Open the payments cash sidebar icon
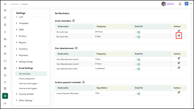 (x=5, y=39)
